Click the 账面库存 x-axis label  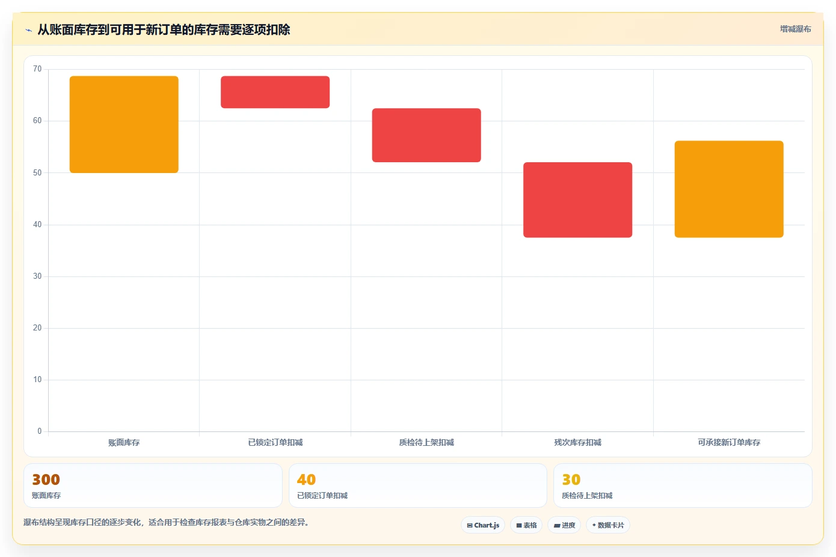point(124,442)
